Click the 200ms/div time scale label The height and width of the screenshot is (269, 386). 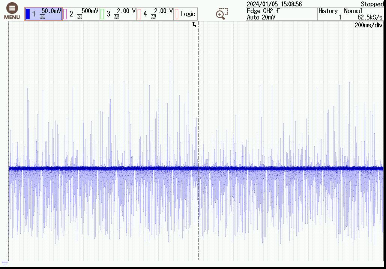tap(368, 25)
